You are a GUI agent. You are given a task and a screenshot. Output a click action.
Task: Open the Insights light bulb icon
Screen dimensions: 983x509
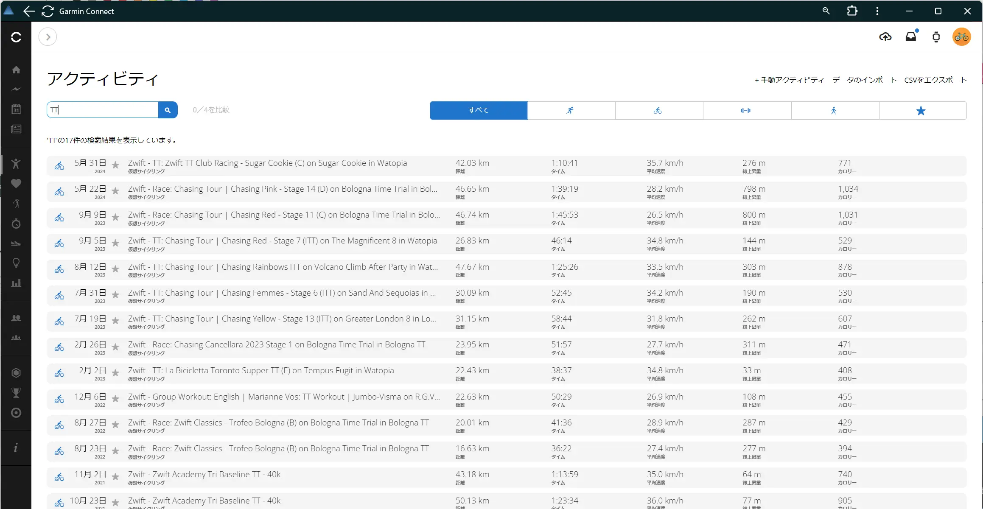pyautogui.click(x=16, y=263)
